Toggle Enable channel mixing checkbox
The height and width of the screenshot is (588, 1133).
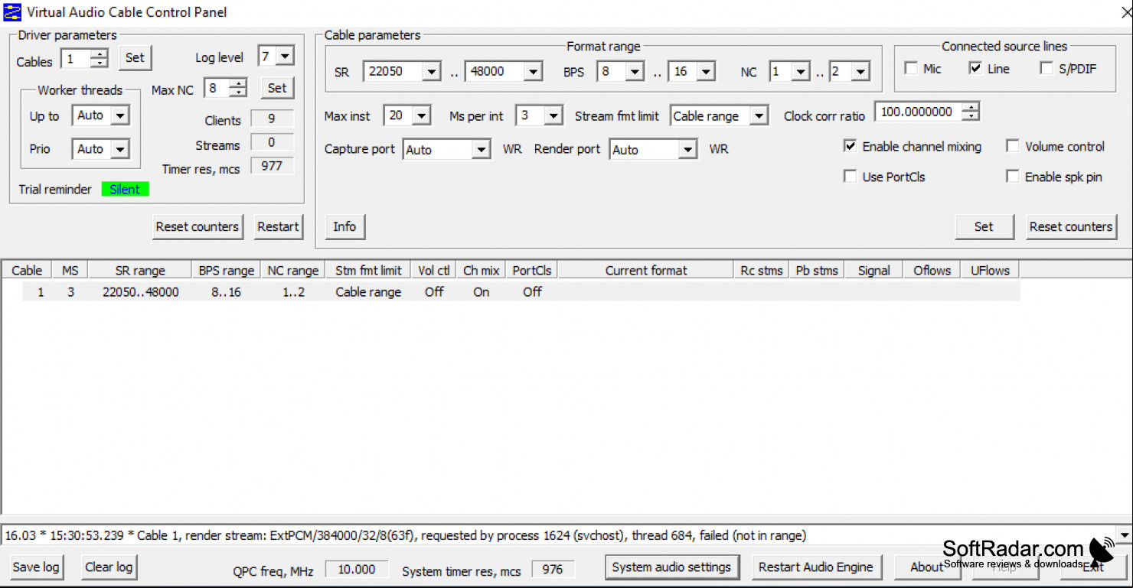pos(850,146)
